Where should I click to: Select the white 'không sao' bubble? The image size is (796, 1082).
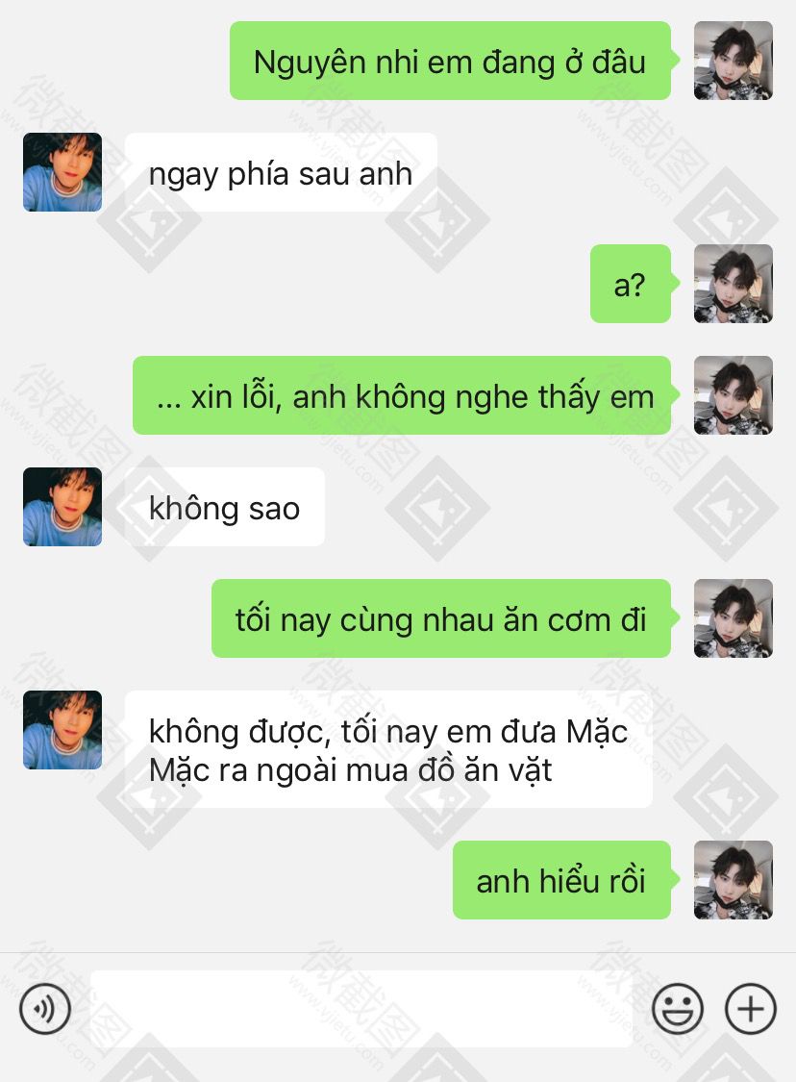click(224, 507)
